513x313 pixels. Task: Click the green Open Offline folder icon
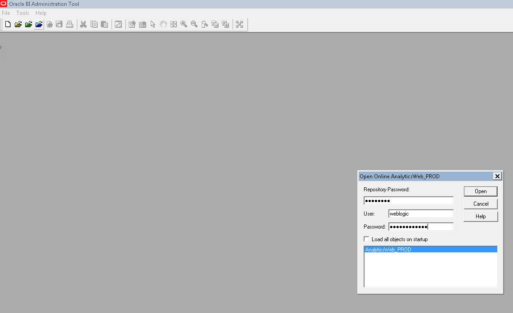28,24
